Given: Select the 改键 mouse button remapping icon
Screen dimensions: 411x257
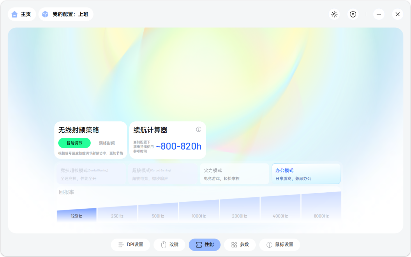Looking at the screenshot, I should [x=163, y=245].
